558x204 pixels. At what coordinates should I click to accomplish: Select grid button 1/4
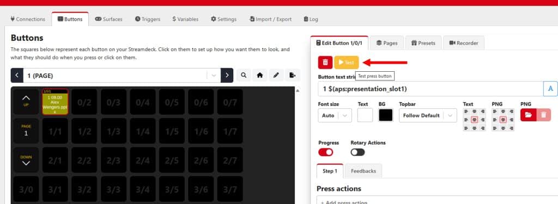(x=143, y=131)
